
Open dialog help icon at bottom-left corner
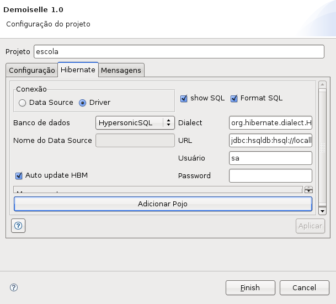[14, 287]
